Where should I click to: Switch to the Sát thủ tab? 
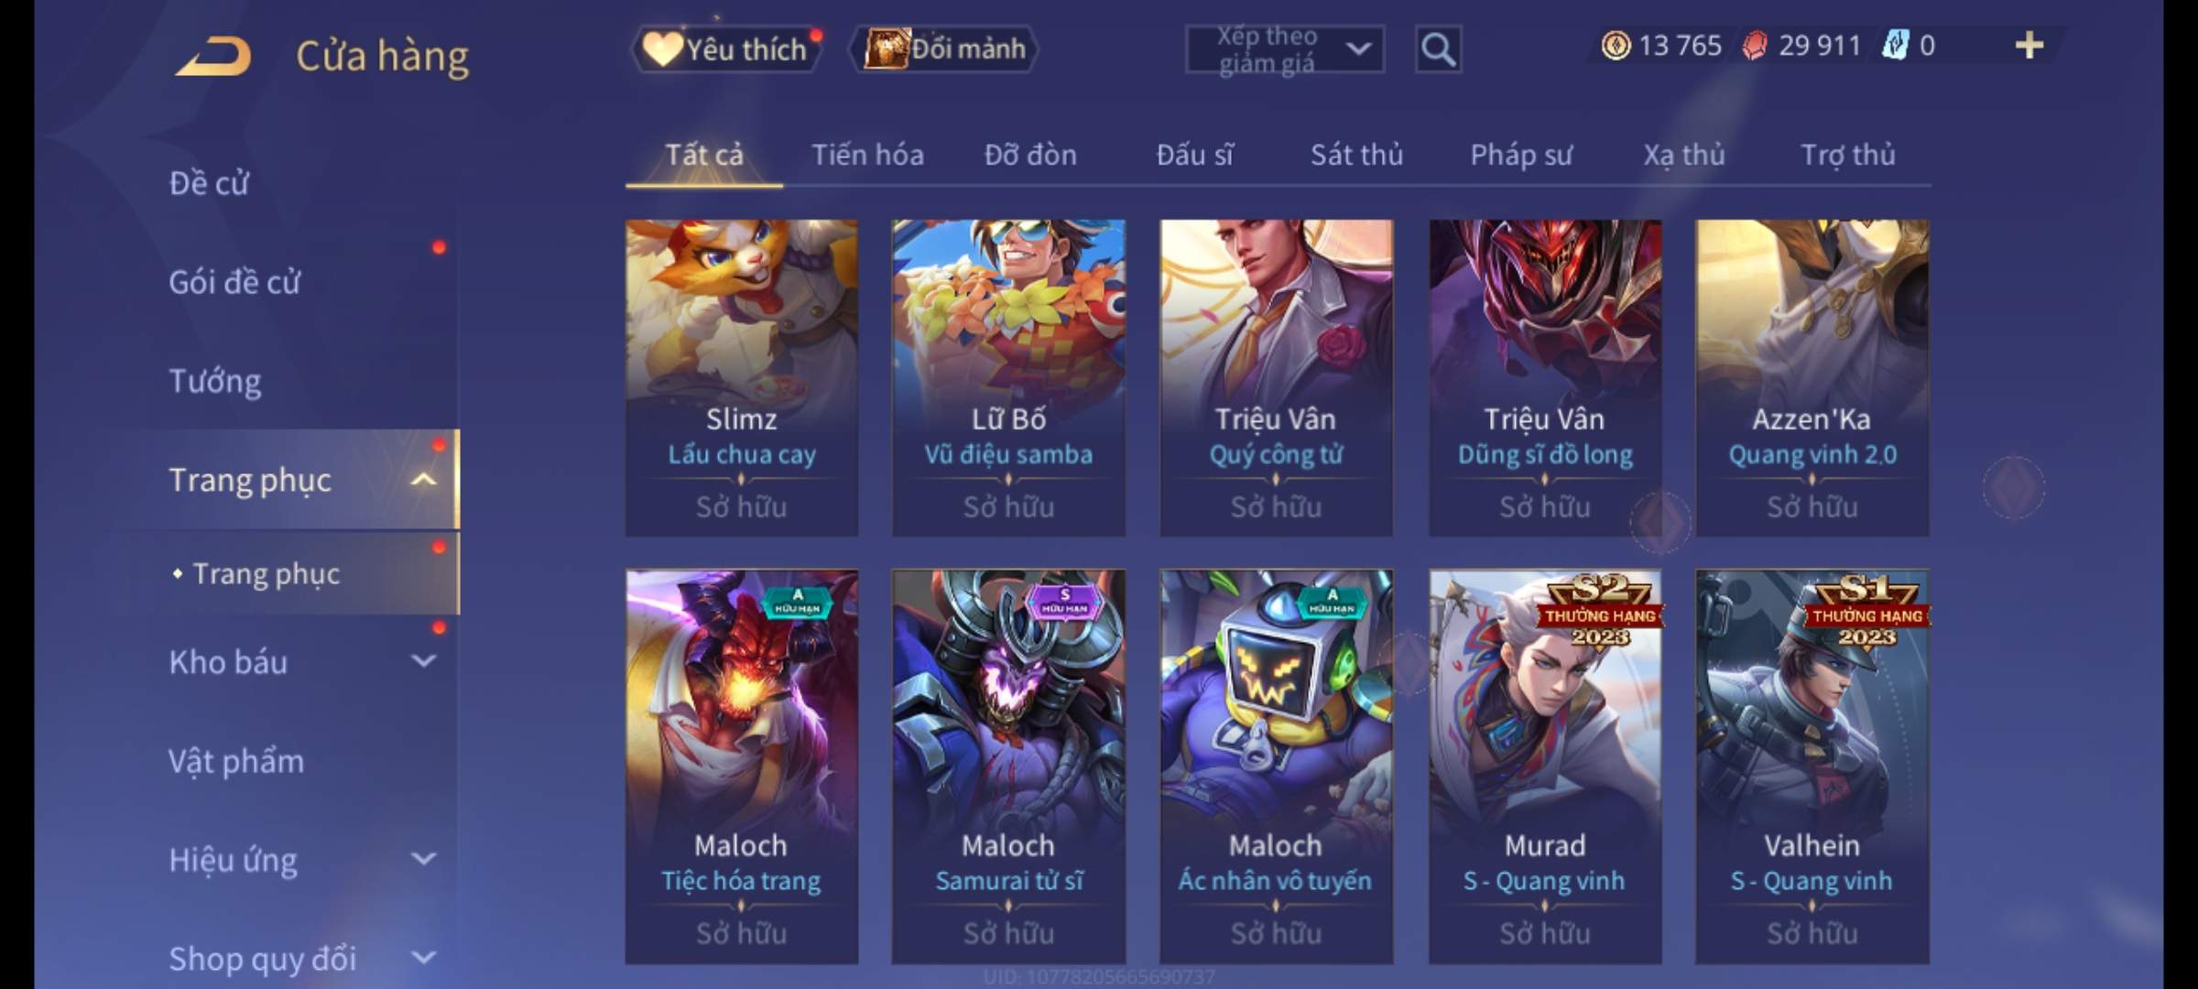coord(1356,155)
